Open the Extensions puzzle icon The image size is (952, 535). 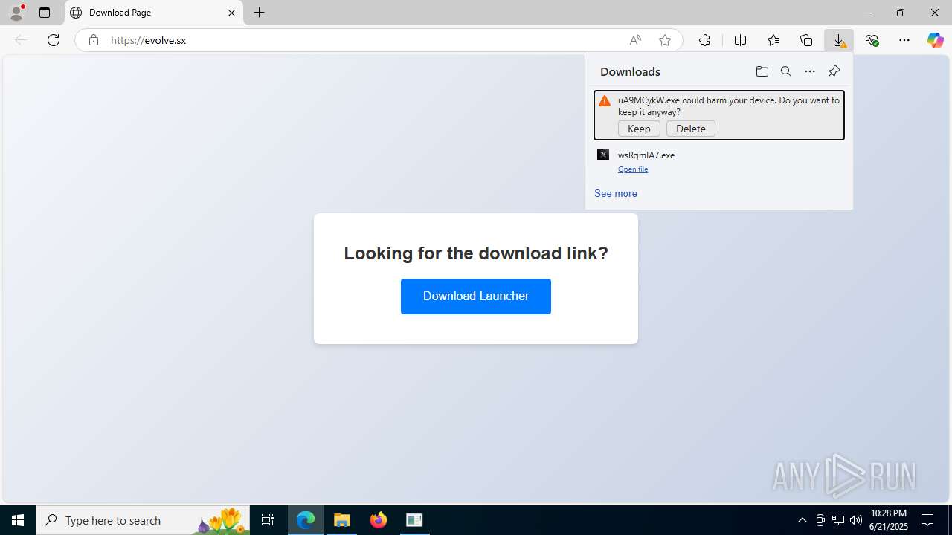pyautogui.click(x=704, y=40)
